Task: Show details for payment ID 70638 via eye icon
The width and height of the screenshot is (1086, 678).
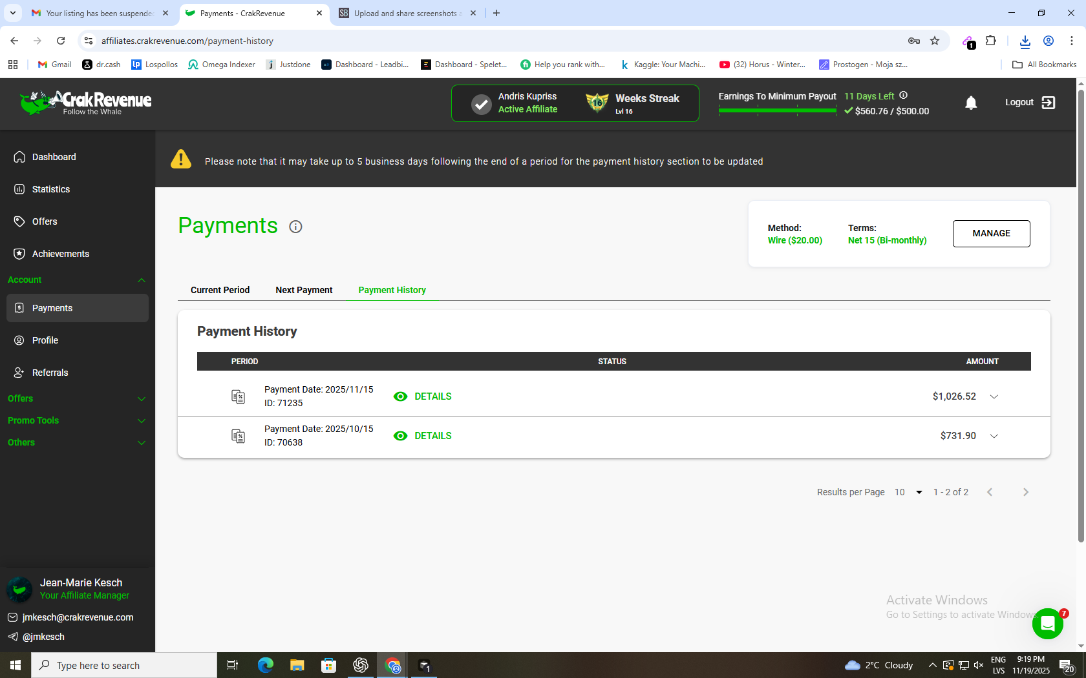Action: pos(401,436)
